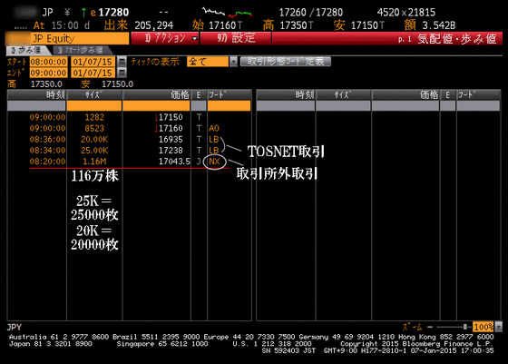Edit the end time field in エンド row
The width and height of the screenshot is (508, 364).
point(49,73)
